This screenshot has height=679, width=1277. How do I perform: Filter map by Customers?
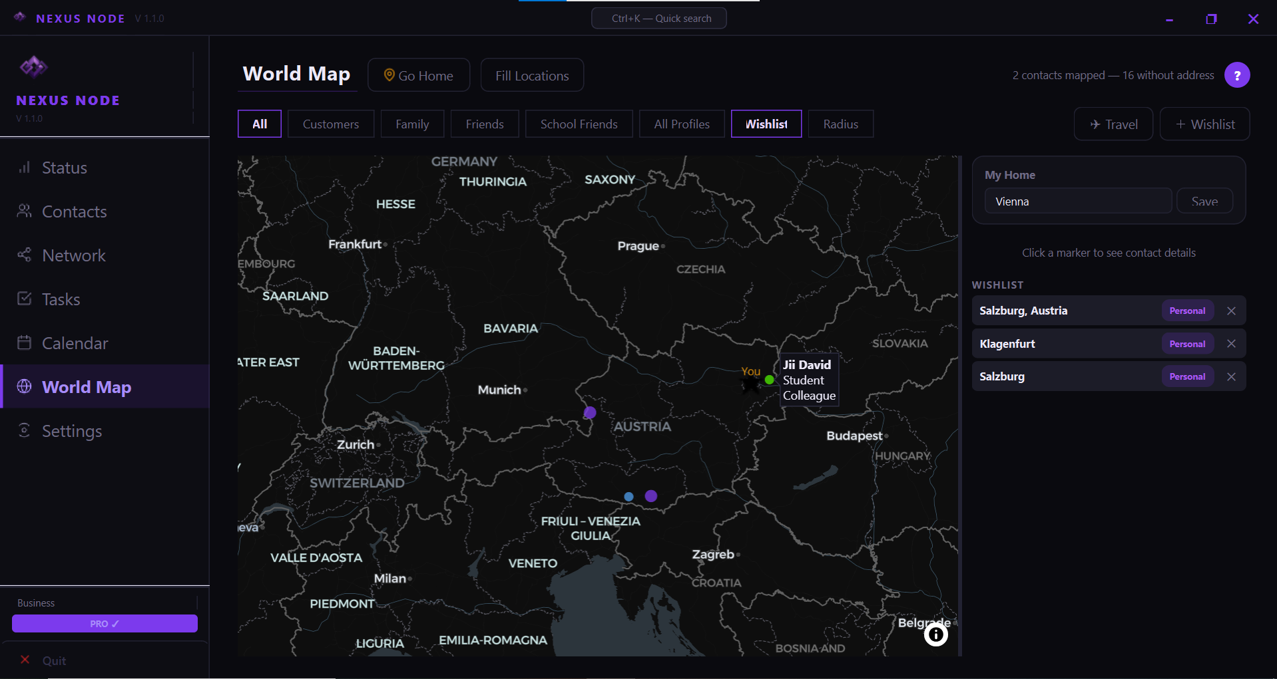(x=331, y=124)
